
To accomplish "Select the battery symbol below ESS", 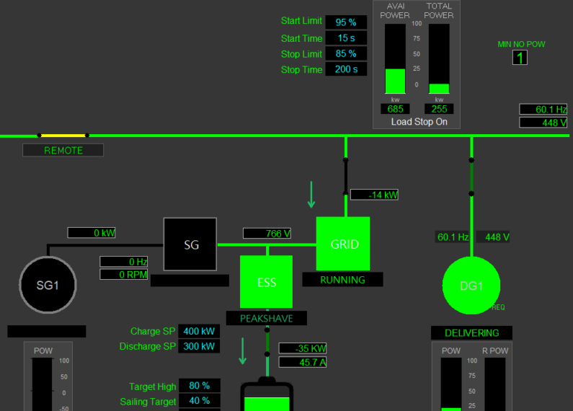I will 267,394.
